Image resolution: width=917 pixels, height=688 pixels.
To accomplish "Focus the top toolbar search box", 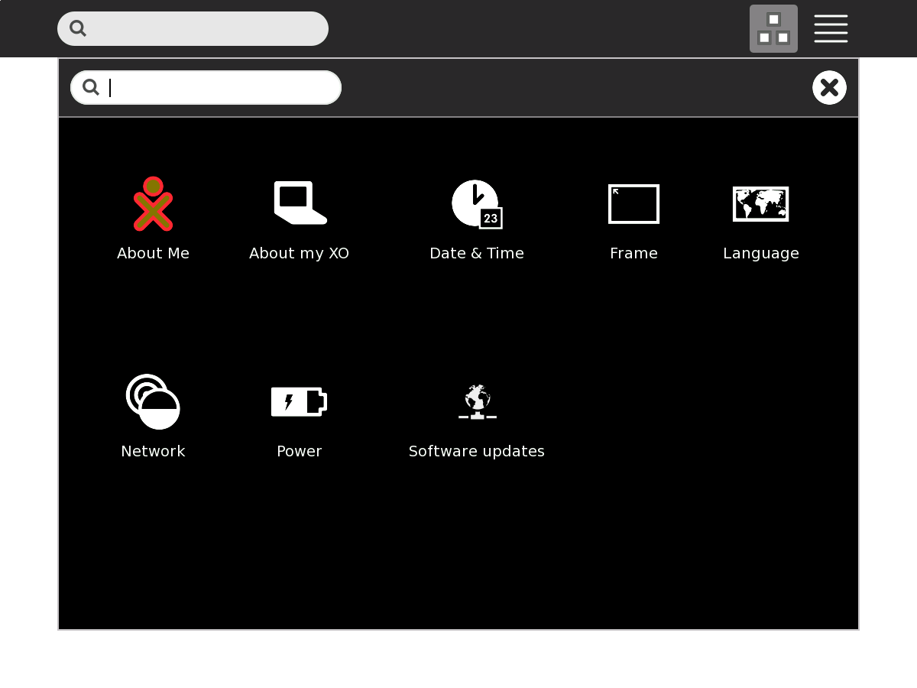I will pos(203,29).
